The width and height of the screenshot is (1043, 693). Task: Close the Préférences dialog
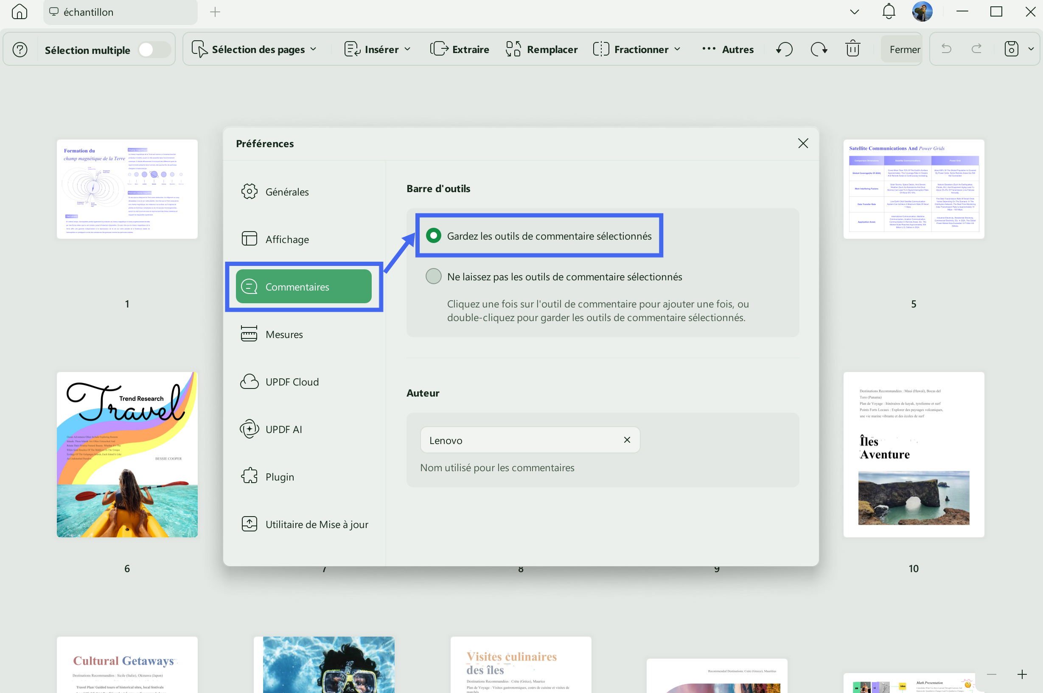pyautogui.click(x=803, y=143)
